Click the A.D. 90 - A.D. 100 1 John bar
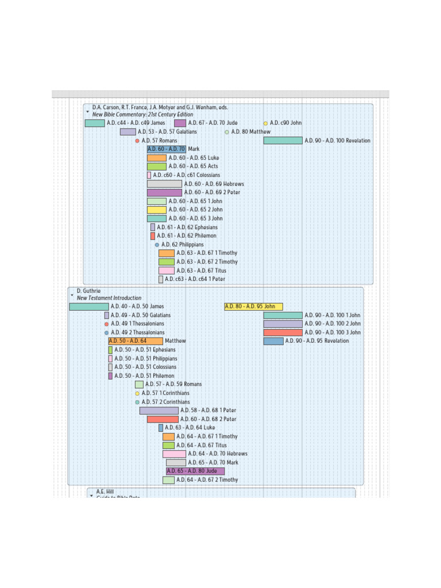The height and width of the screenshot is (588, 441). 283,315
